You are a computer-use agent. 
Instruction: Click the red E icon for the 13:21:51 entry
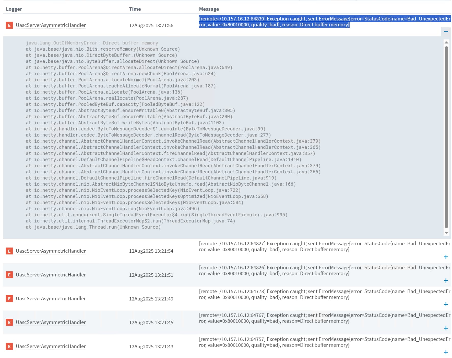point(9,275)
